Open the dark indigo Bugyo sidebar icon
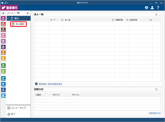This screenshot has width=165, height=122. click(x=3, y=47)
